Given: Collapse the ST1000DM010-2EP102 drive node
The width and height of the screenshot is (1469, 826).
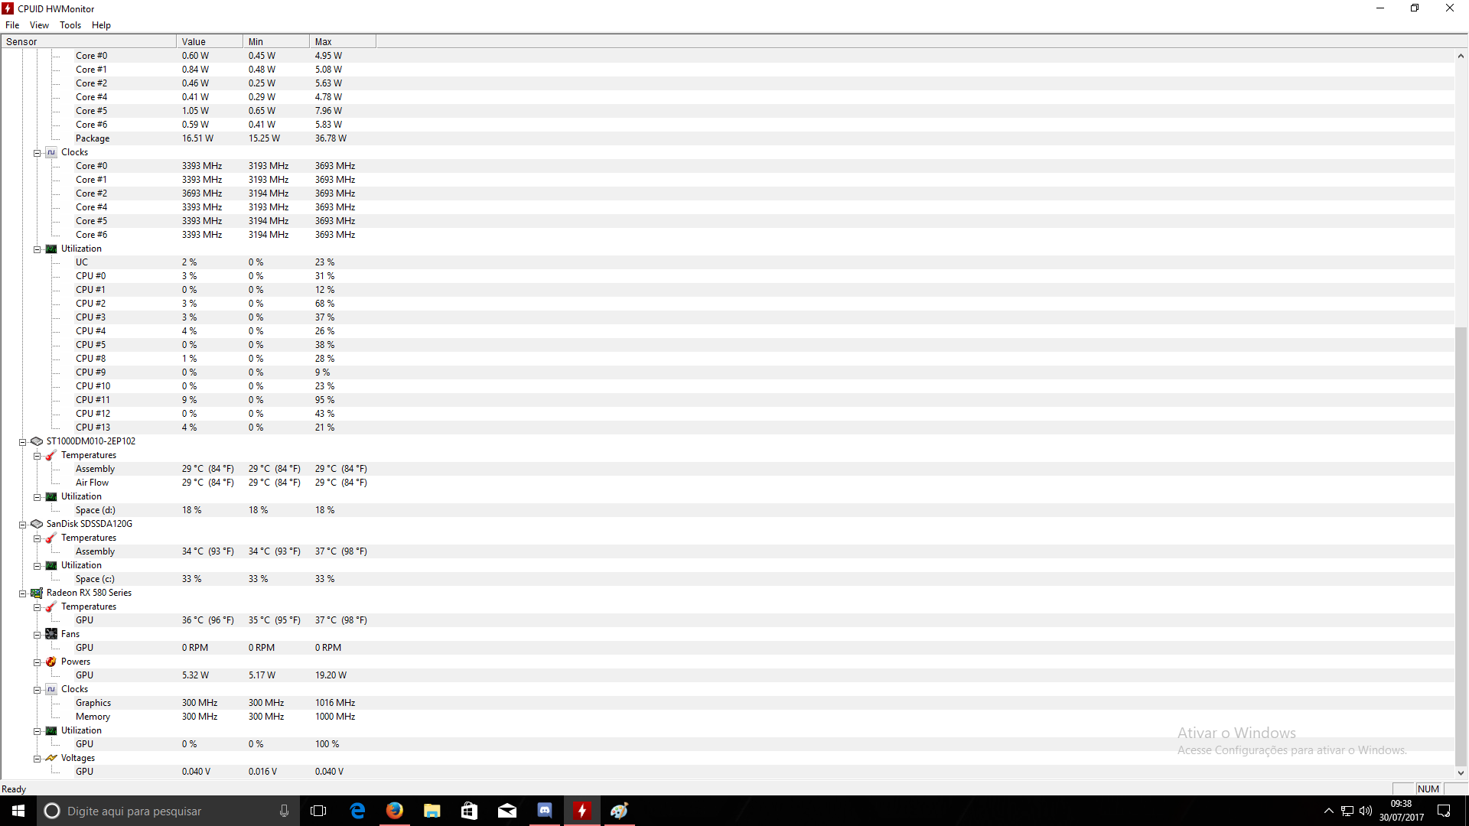Looking at the screenshot, I should (x=22, y=442).
